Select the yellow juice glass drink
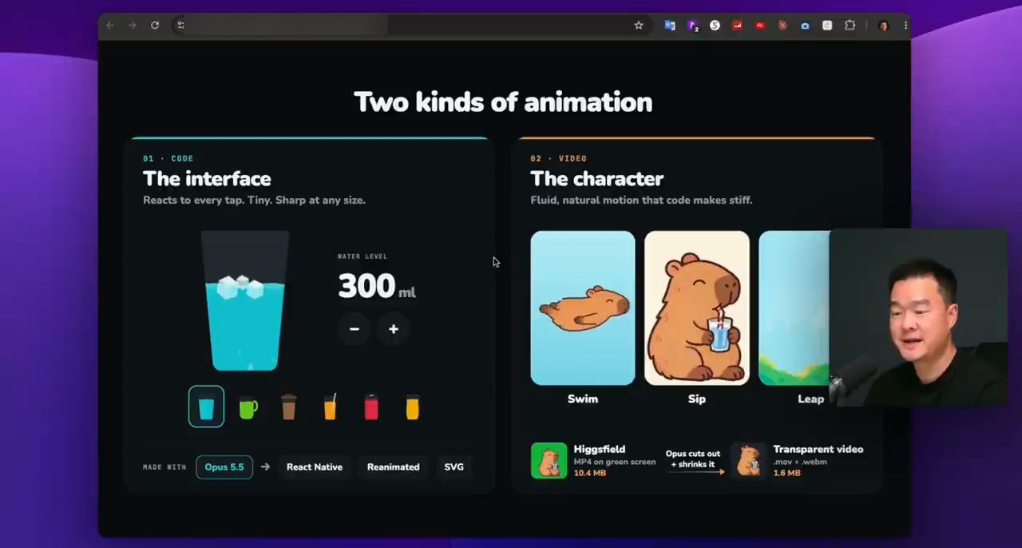1022x548 pixels. (412, 407)
